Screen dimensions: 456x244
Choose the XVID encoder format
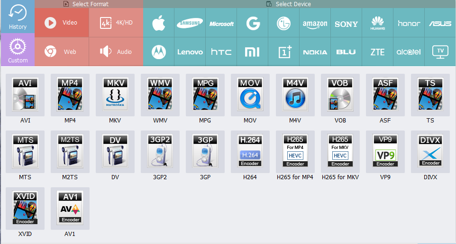(25, 209)
